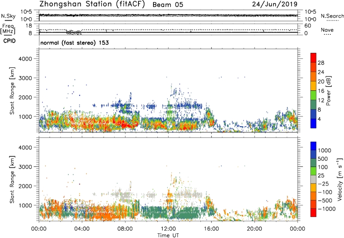Click the 24/Jun/2019 date text
Screen dimensions: 344x238
tap(275, 4)
